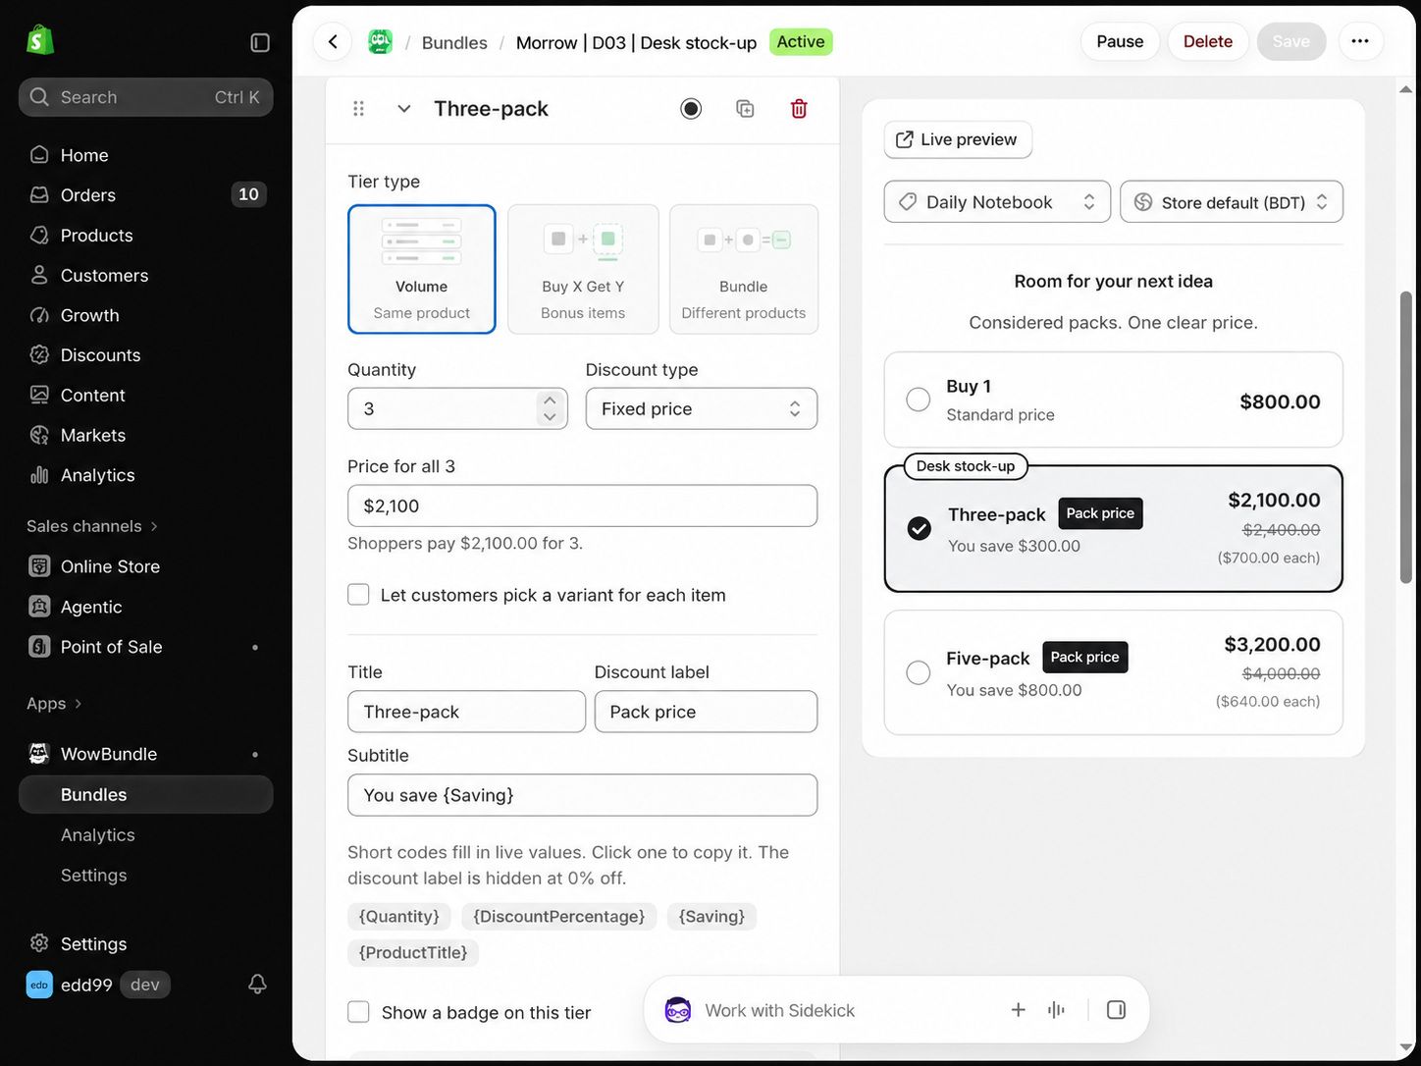The height and width of the screenshot is (1066, 1421).
Task: Open the Live preview link
Action: pyautogui.click(x=958, y=139)
